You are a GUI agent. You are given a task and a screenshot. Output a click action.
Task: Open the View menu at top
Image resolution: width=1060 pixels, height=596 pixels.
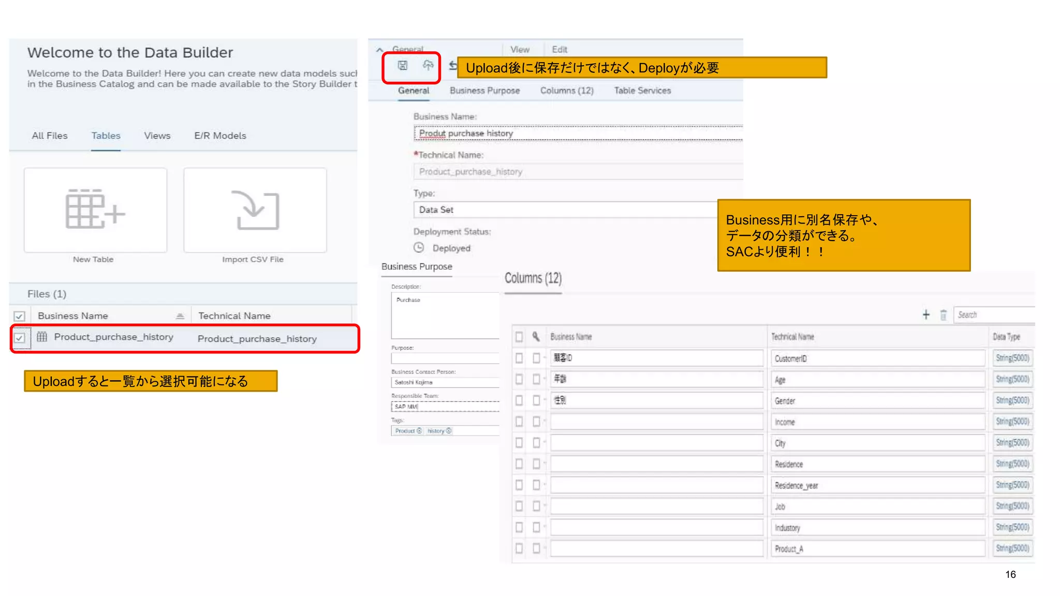coord(520,50)
